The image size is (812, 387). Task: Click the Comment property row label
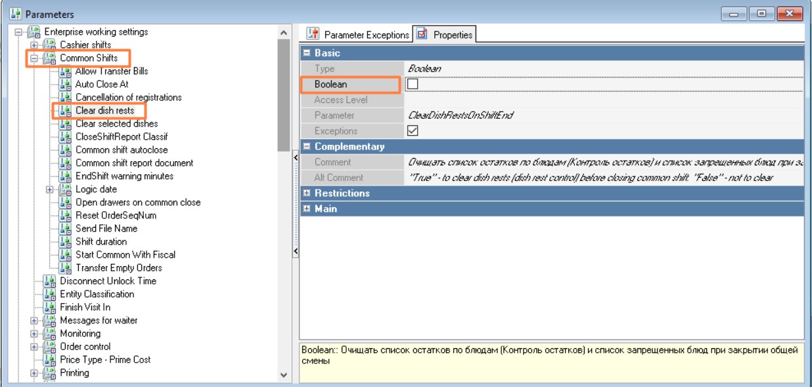pyautogui.click(x=332, y=162)
